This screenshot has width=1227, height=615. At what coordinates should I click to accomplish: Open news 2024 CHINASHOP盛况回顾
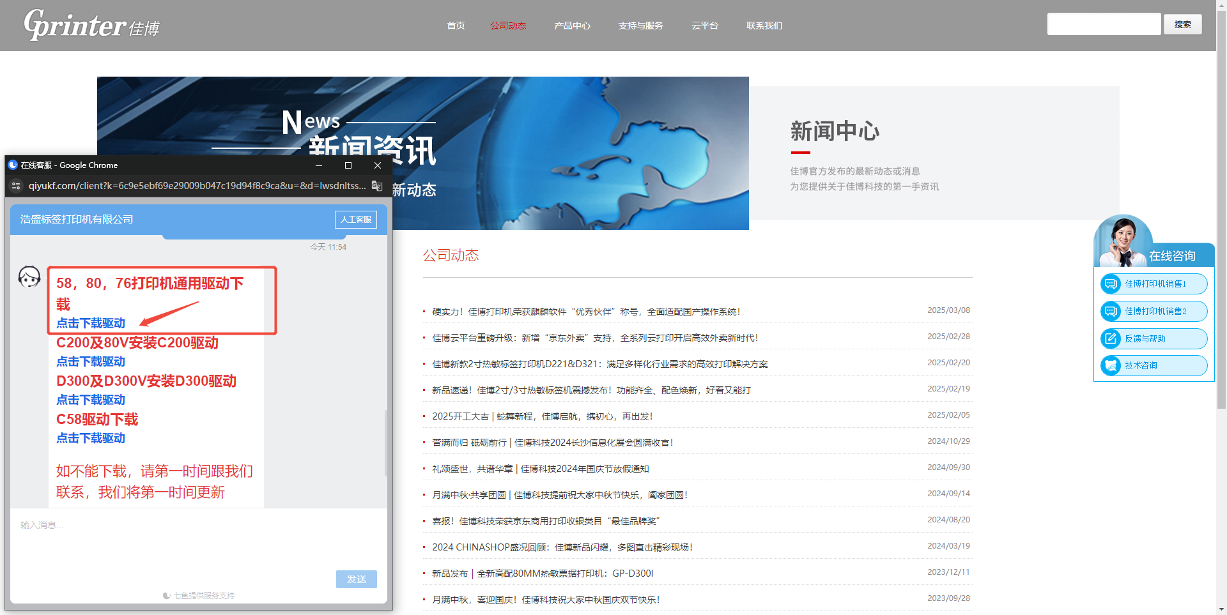click(x=562, y=547)
